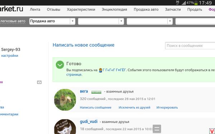Click the 18 сообщений count text
The image size is (215, 134).
coord(92,129)
